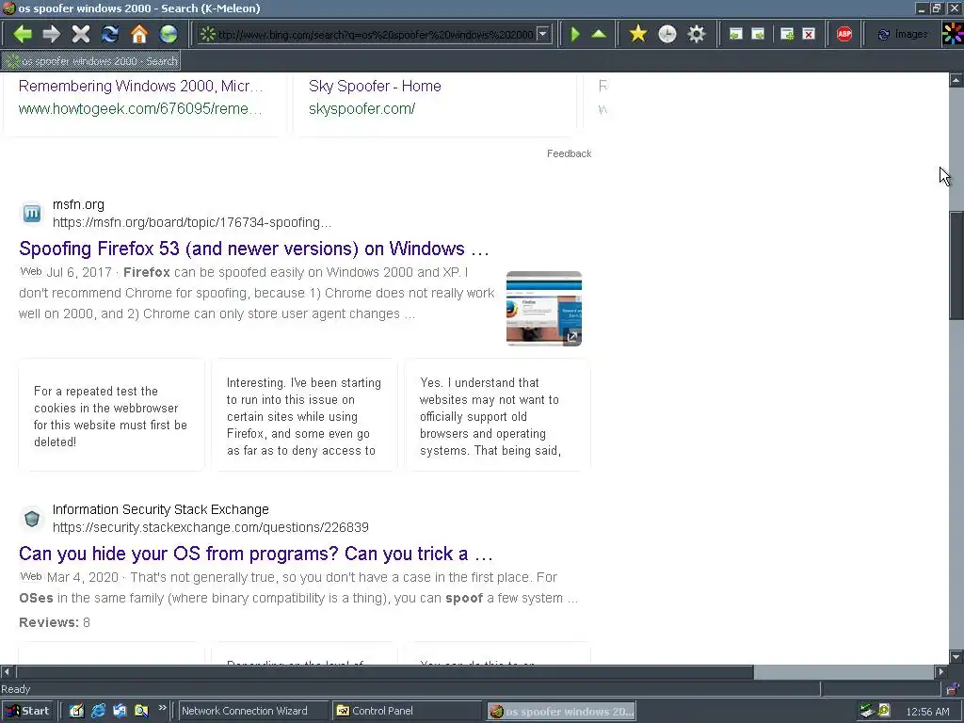Click the 12:56 AM system clock

coord(927,712)
